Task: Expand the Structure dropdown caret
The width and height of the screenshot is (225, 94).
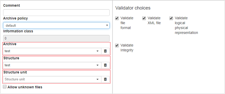Action: [97, 65]
